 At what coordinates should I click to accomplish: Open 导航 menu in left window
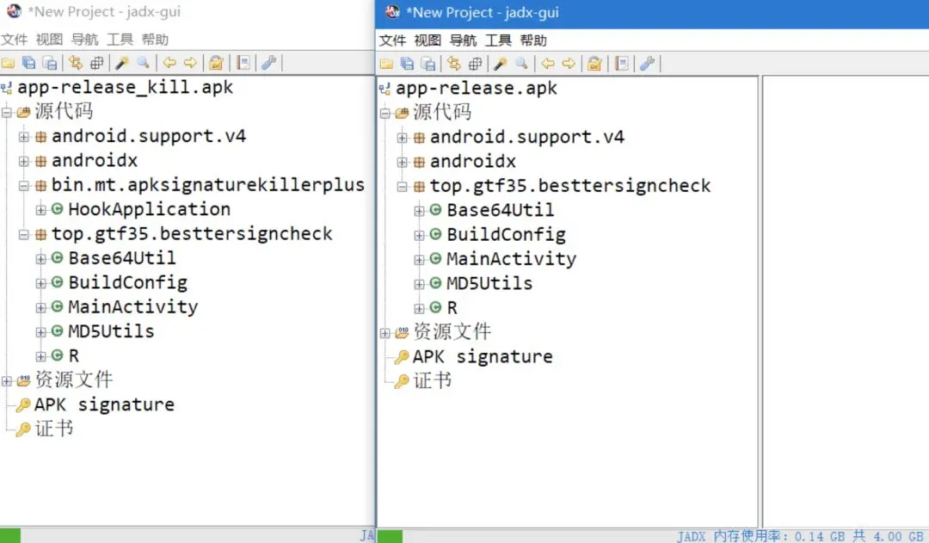[x=84, y=40]
